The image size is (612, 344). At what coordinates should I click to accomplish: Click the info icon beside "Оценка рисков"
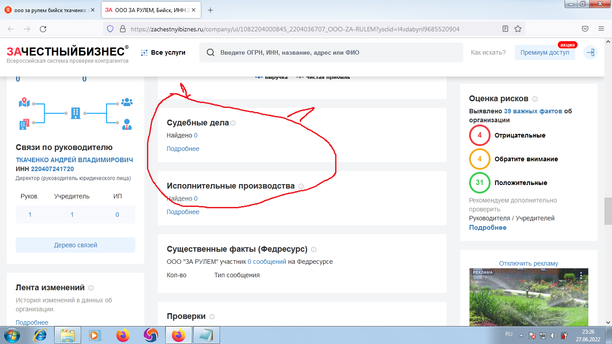point(535,99)
